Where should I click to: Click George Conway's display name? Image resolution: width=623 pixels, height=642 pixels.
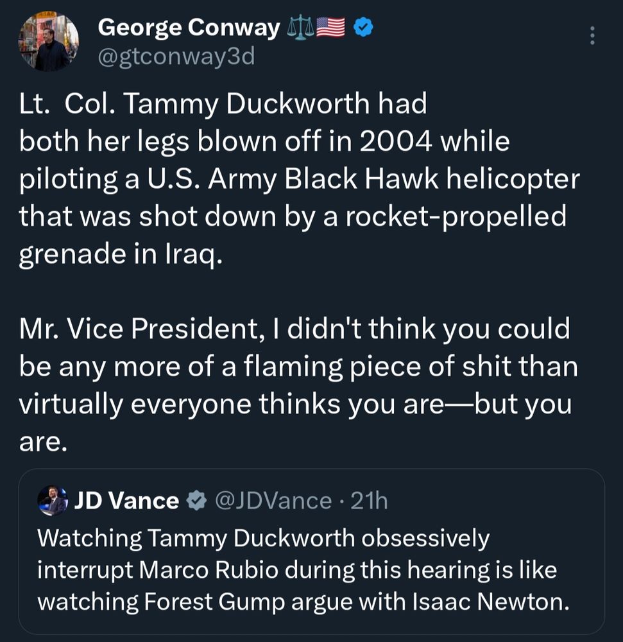click(x=189, y=27)
